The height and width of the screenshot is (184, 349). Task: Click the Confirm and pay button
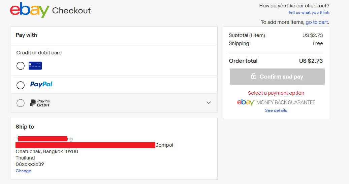277,77
